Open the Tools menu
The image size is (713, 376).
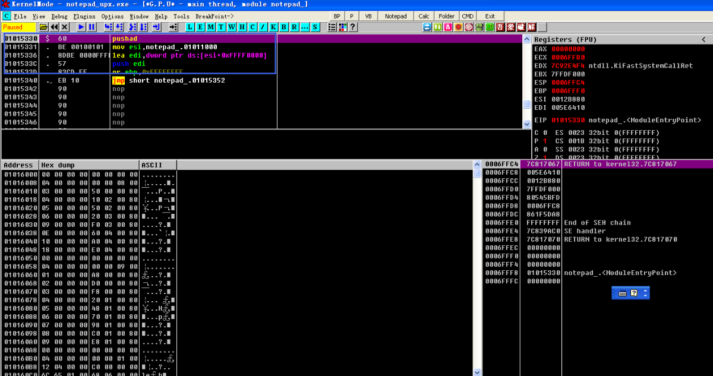[x=181, y=16]
